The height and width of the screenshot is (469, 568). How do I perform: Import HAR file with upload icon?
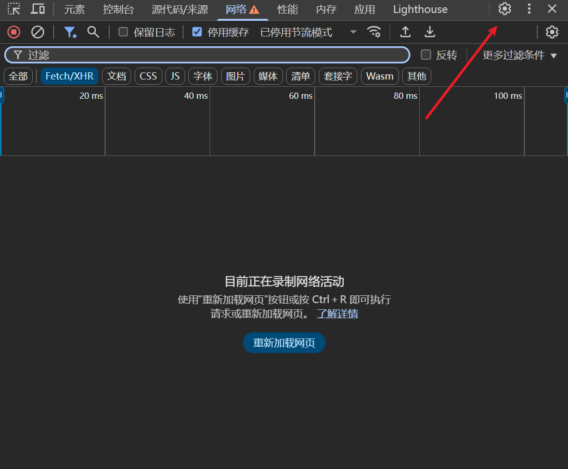pyautogui.click(x=405, y=32)
